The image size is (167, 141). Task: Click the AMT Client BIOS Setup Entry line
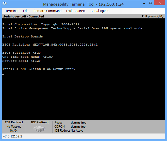point(39,69)
